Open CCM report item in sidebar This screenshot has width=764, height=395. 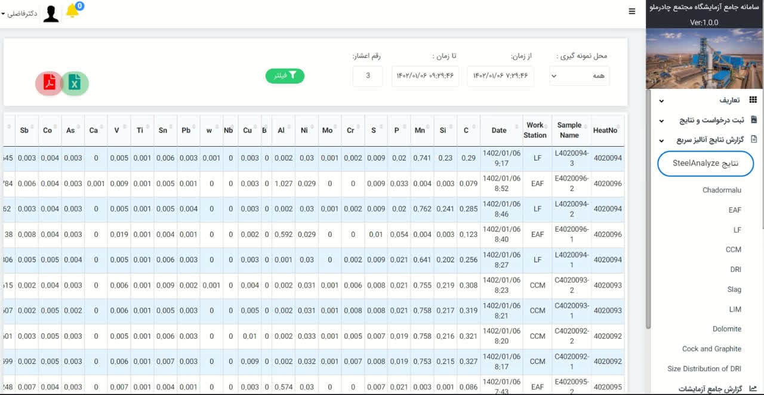(734, 249)
